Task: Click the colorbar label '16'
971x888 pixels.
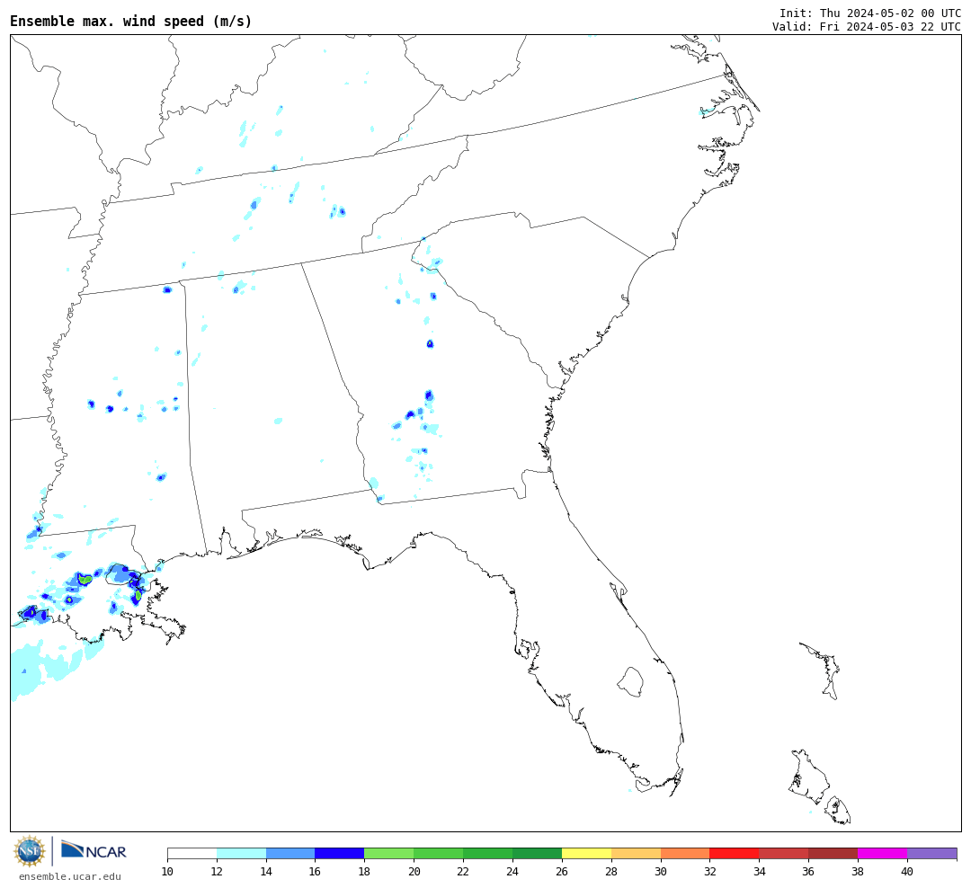Action: tap(316, 872)
